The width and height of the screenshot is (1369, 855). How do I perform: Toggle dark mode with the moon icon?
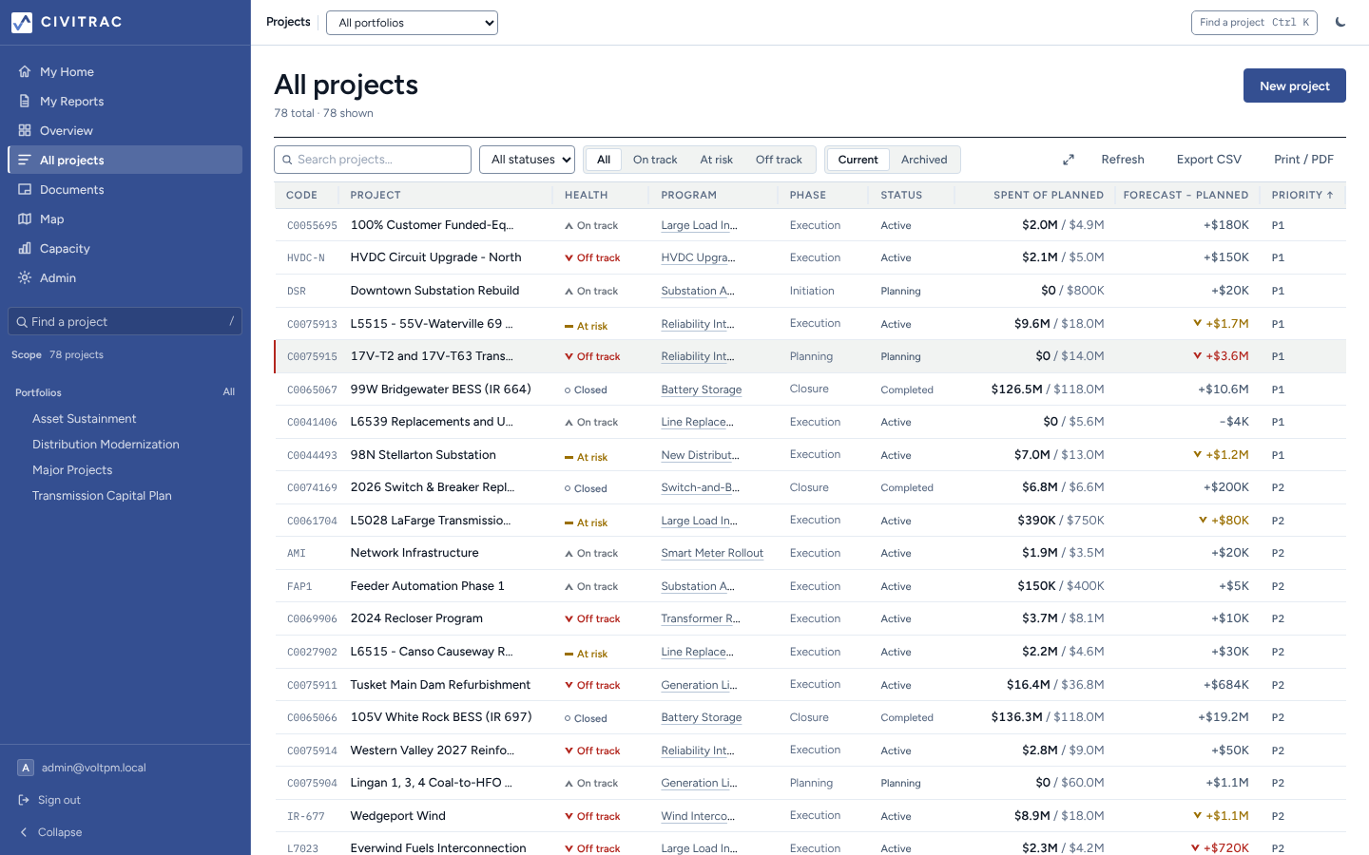(x=1340, y=22)
